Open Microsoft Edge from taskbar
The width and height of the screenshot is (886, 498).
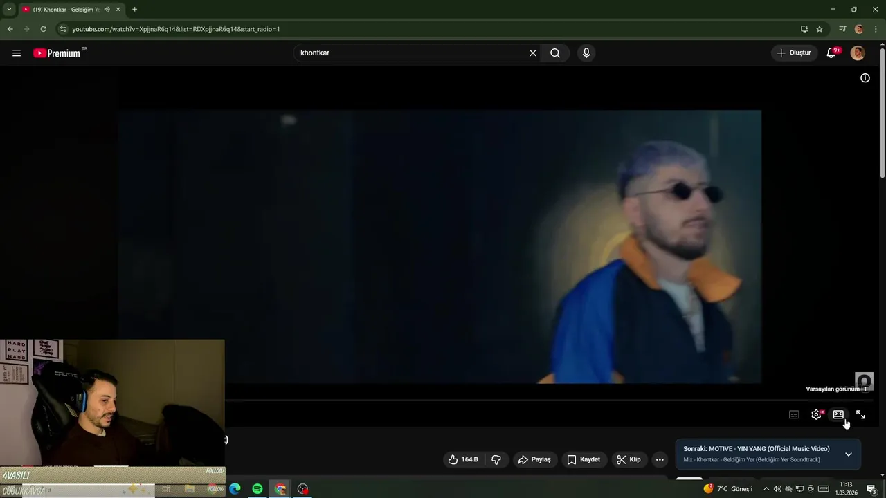point(235,489)
